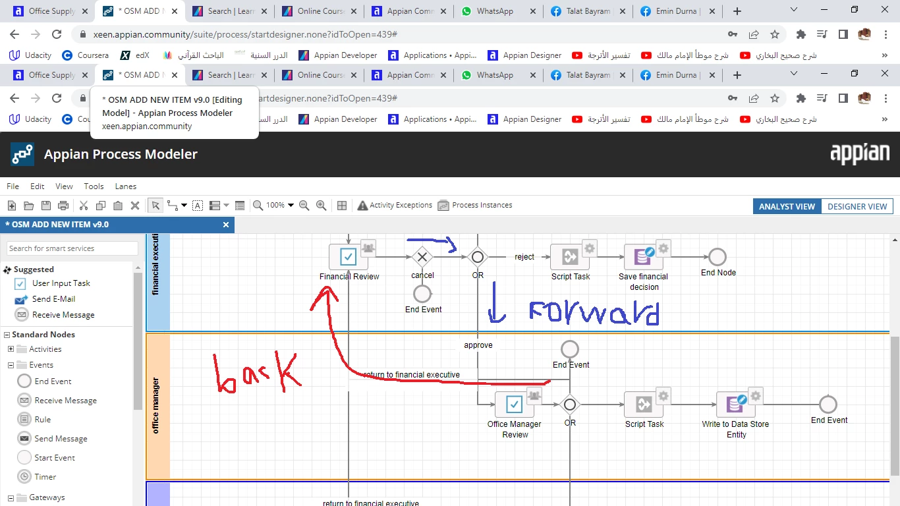This screenshot has width=900, height=506.
Task: Open the Tools menu
Action: 94,186
